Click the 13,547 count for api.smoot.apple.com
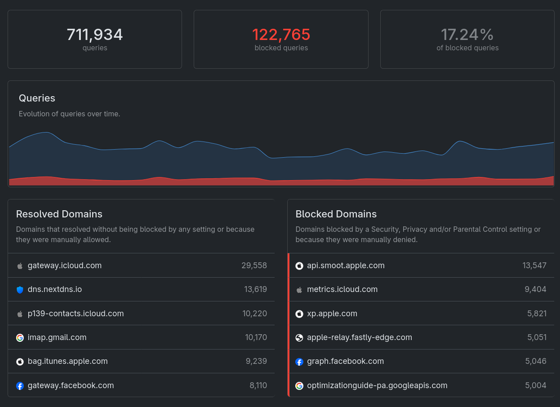The image size is (560, 407). (534, 266)
